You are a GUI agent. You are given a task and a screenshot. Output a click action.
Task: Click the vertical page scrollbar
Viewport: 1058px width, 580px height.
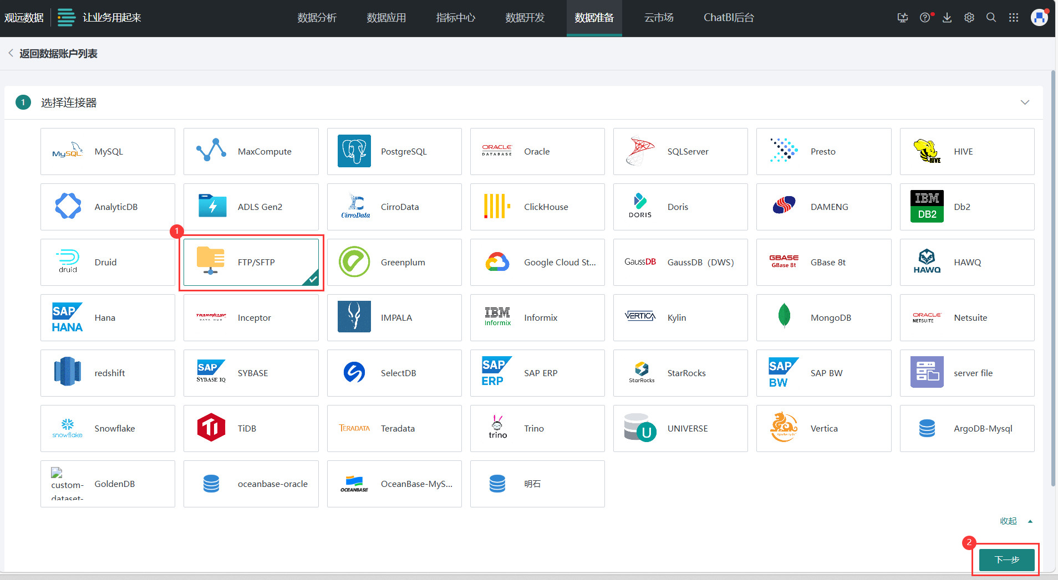(1053, 277)
